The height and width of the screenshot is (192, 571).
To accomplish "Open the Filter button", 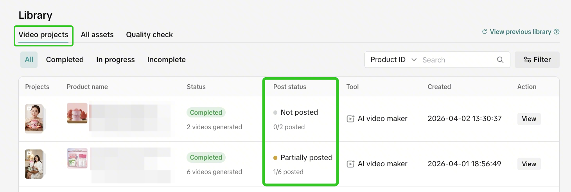I will point(537,60).
